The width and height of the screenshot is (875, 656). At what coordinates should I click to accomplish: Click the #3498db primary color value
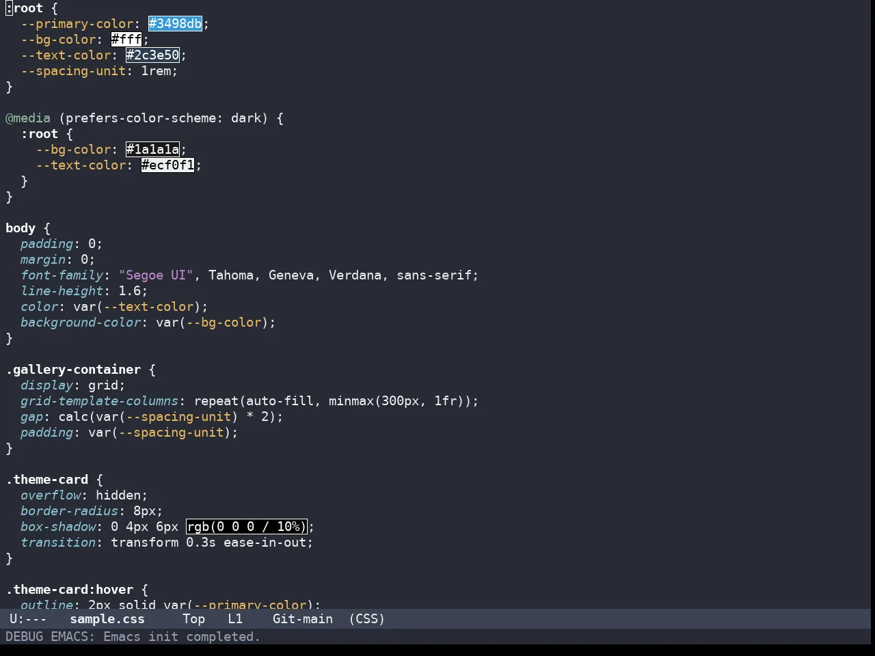coord(176,24)
